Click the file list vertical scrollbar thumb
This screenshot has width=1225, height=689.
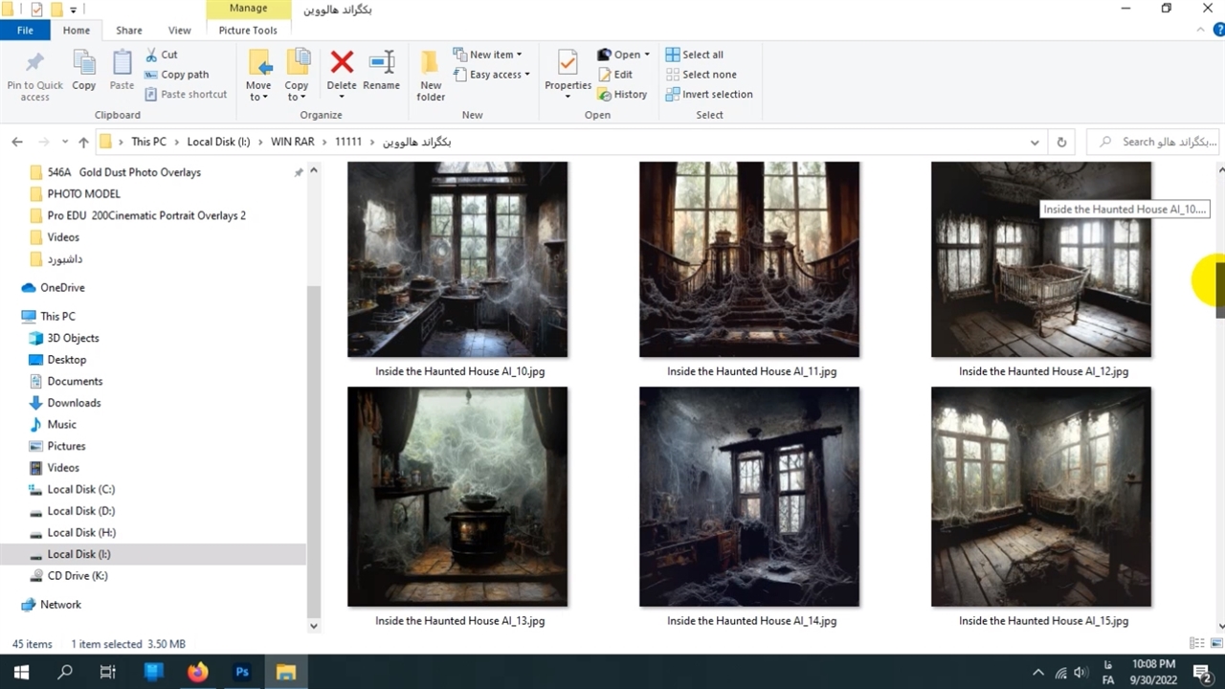(x=1220, y=287)
